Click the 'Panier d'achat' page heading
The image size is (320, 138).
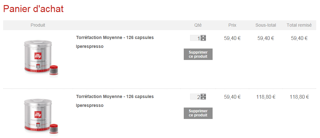tap(33, 9)
